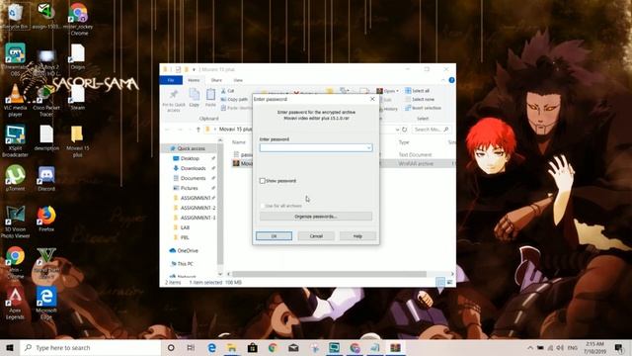The image size is (632, 356).
Task: Collapse the Explorer ribbon chevron
Action: (443, 80)
